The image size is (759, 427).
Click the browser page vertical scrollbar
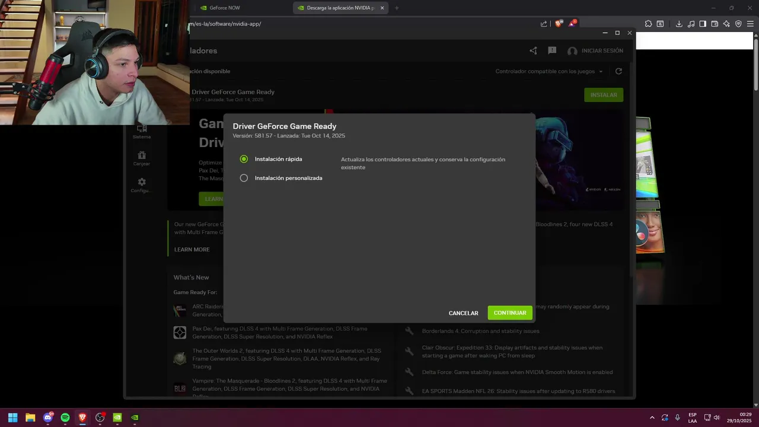756,64
